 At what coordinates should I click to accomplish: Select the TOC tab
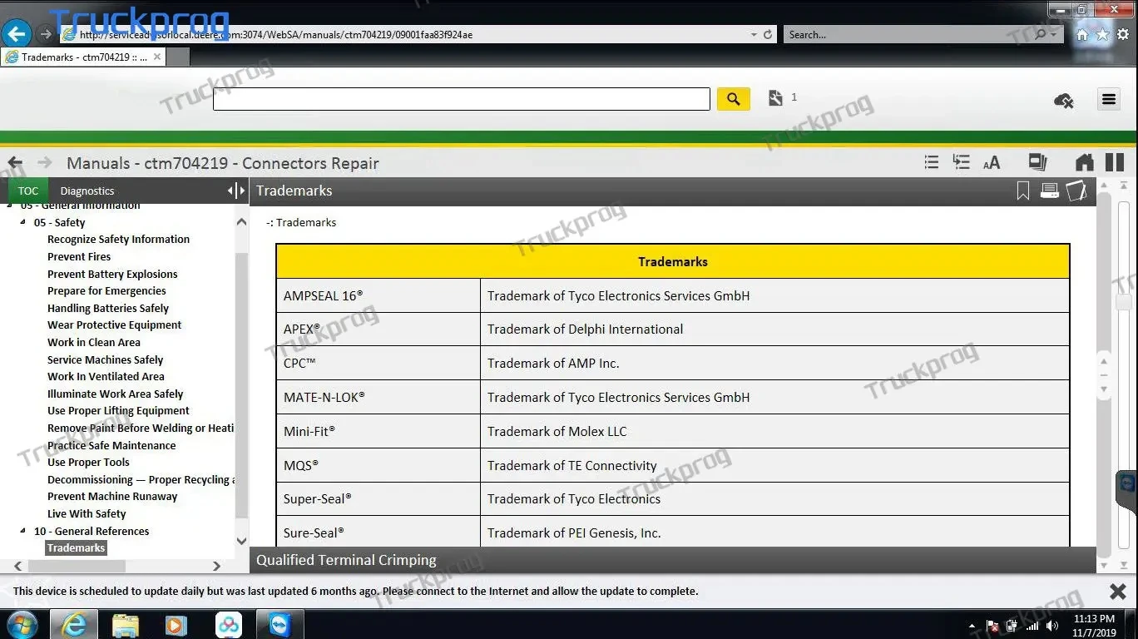pos(28,191)
